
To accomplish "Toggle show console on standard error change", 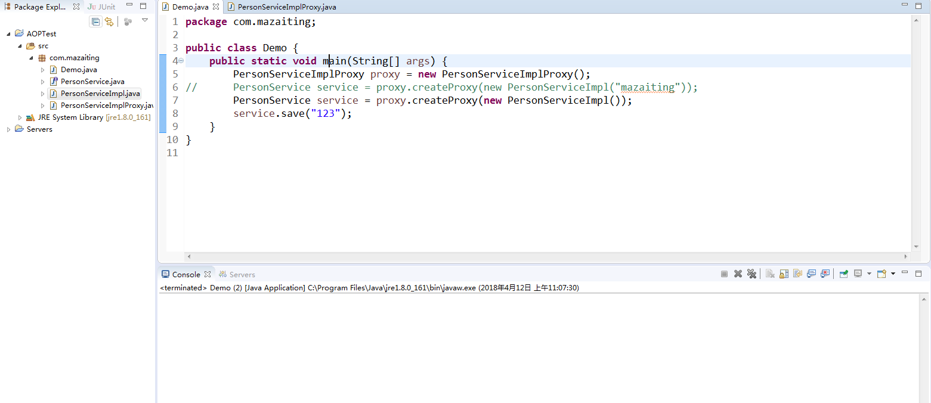I will (825, 274).
